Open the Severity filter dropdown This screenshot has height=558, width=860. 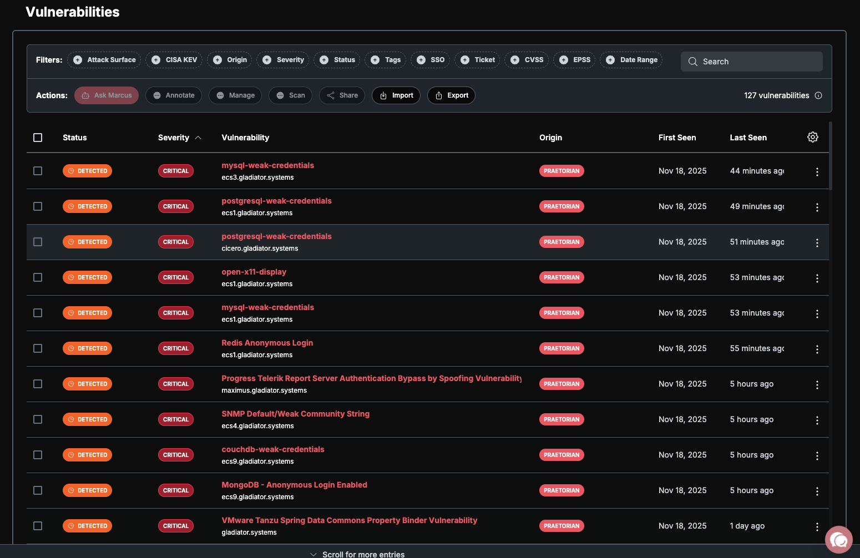[x=283, y=60]
